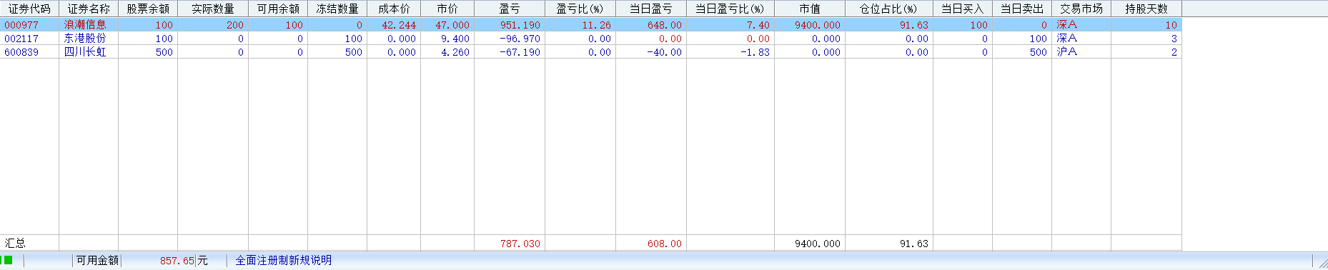Click the 冻结数量 column header
Viewport: 1328px width, 270px height.
click(337, 9)
